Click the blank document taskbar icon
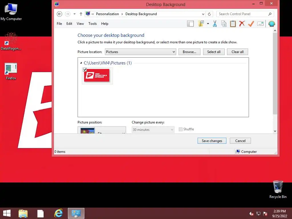This screenshot has height=219, width=292. 40,213
